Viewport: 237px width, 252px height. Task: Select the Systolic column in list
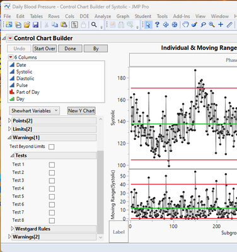tap(24, 72)
